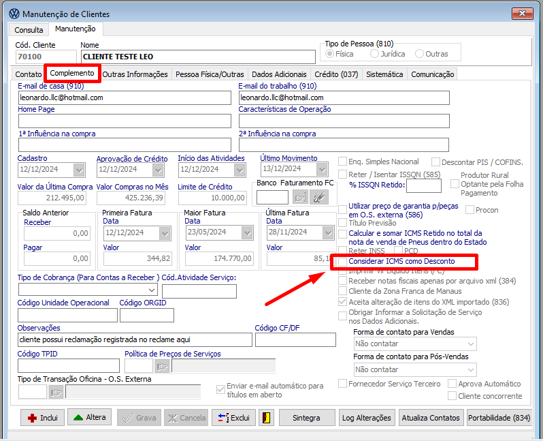543x441 pixels.
Task: Click the Política de Preços lookup icon
Action: tap(163, 367)
